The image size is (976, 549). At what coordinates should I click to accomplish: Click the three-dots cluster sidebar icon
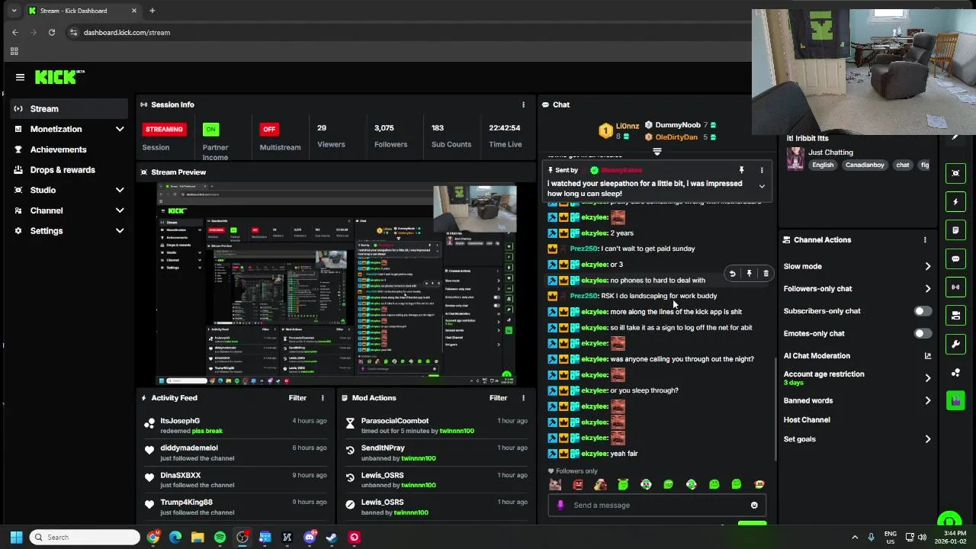tap(955, 372)
